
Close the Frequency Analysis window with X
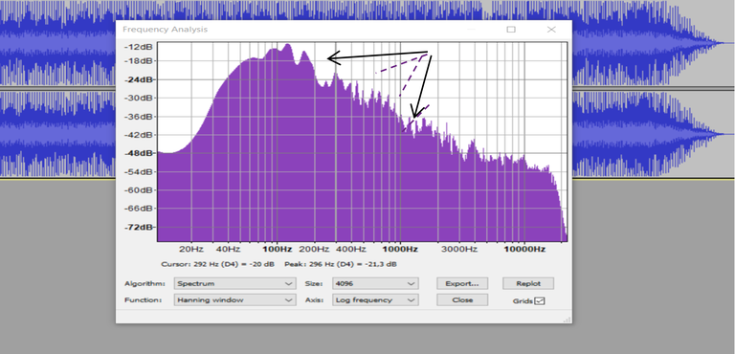point(551,30)
